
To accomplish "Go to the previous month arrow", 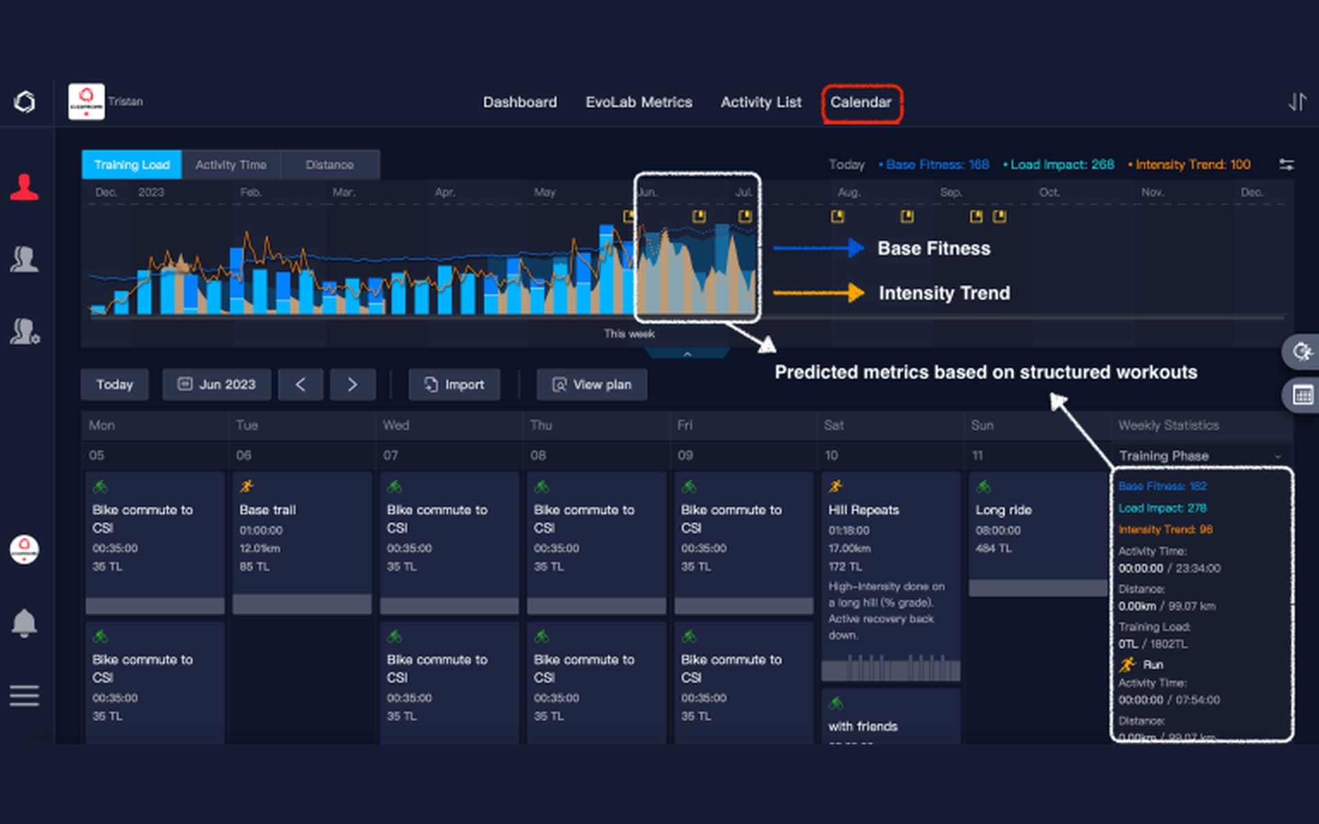I will (x=301, y=385).
